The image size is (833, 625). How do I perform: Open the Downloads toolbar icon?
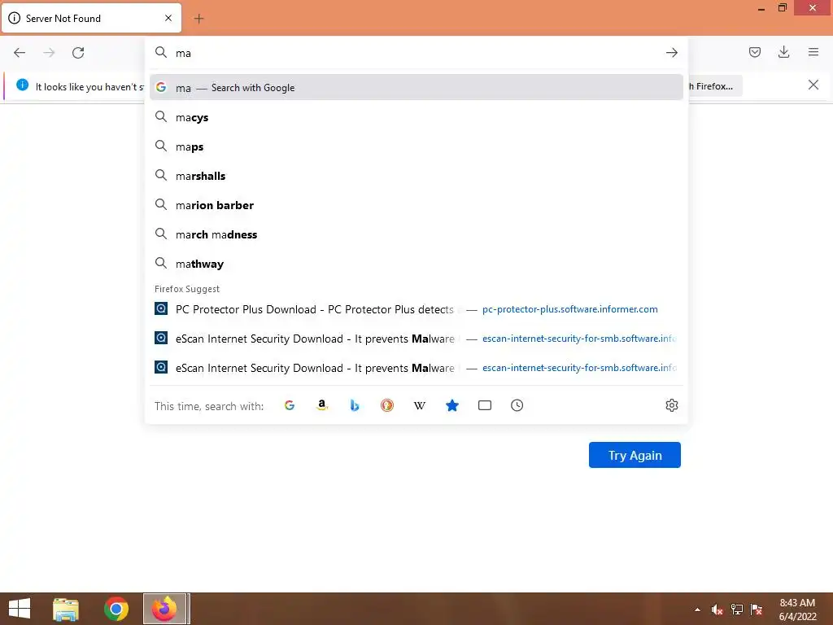tap(783, 52)
